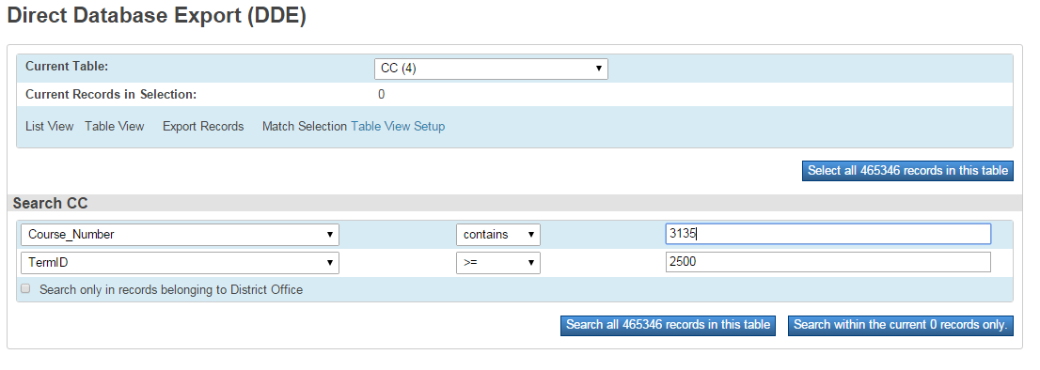This screenshot has height=370, width=1040.
Task: Open the TermID field dropdown
Action: pos(180,263)
